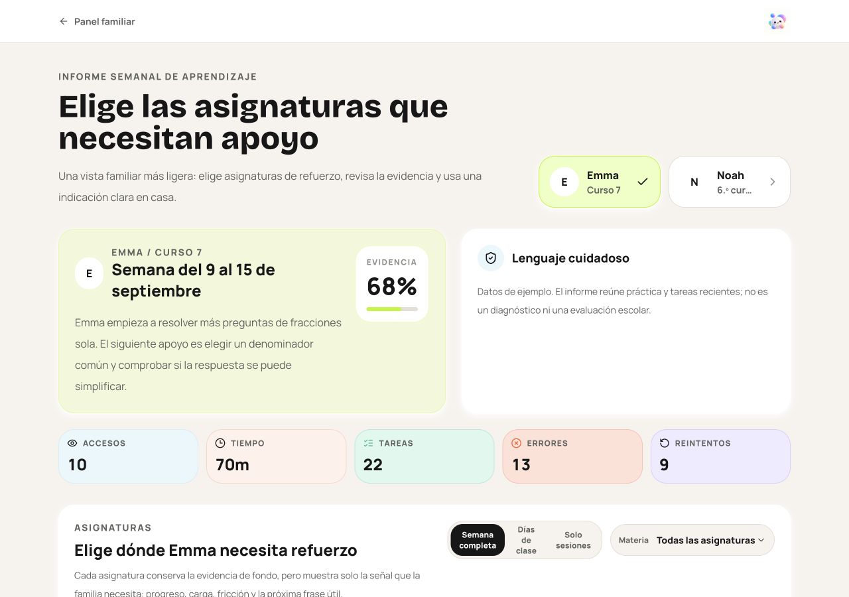Click the N avatar in Noah selector card

coord(694,182)
